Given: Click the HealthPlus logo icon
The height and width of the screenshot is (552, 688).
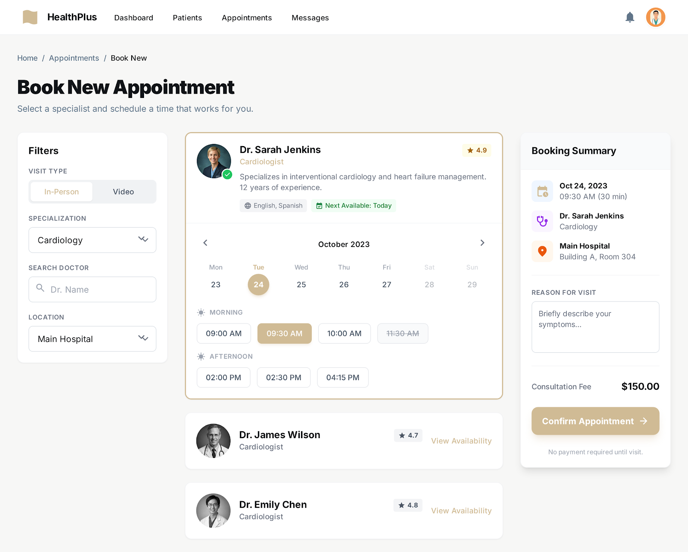Looking at the screenshot, I should coord(30,17).
